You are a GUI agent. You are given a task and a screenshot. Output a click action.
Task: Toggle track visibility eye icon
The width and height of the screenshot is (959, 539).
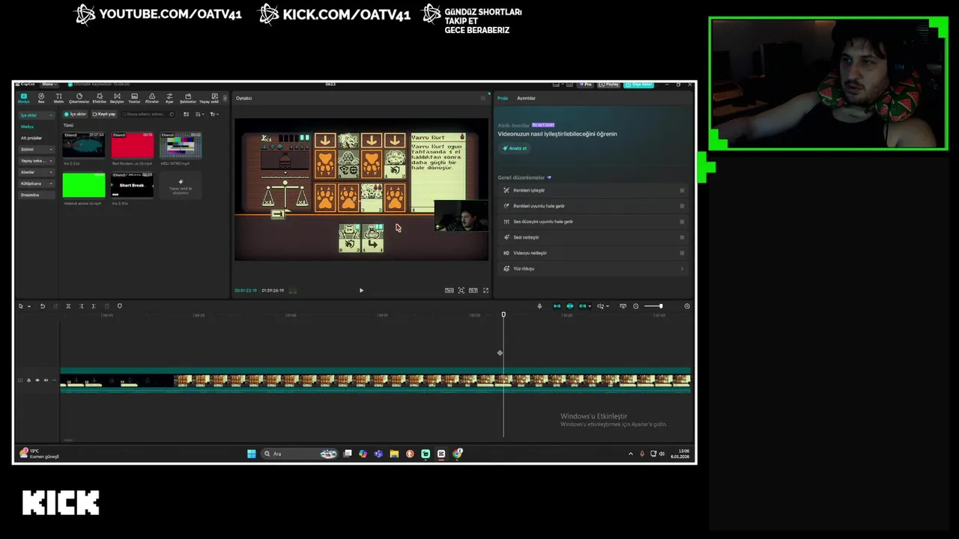tap(37, 380)
